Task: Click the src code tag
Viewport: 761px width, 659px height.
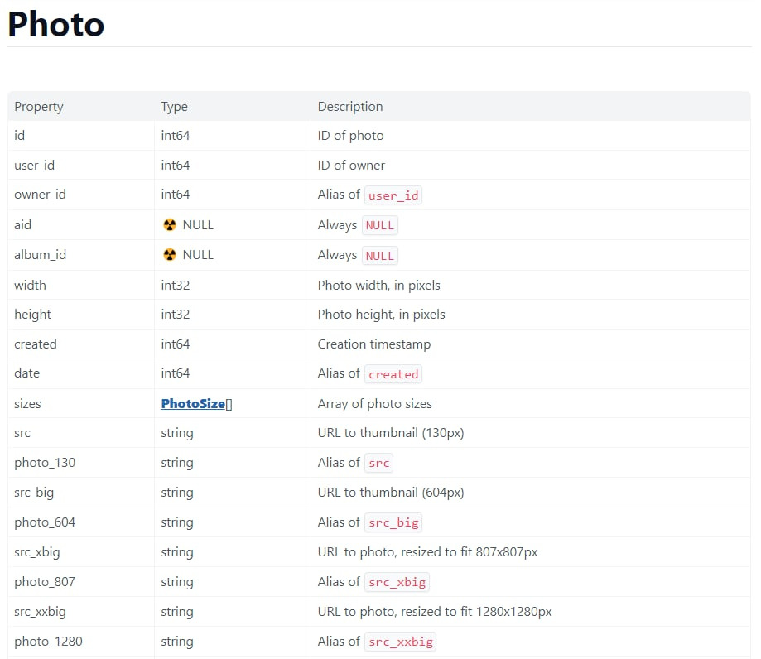Action: tap(379, 463)
